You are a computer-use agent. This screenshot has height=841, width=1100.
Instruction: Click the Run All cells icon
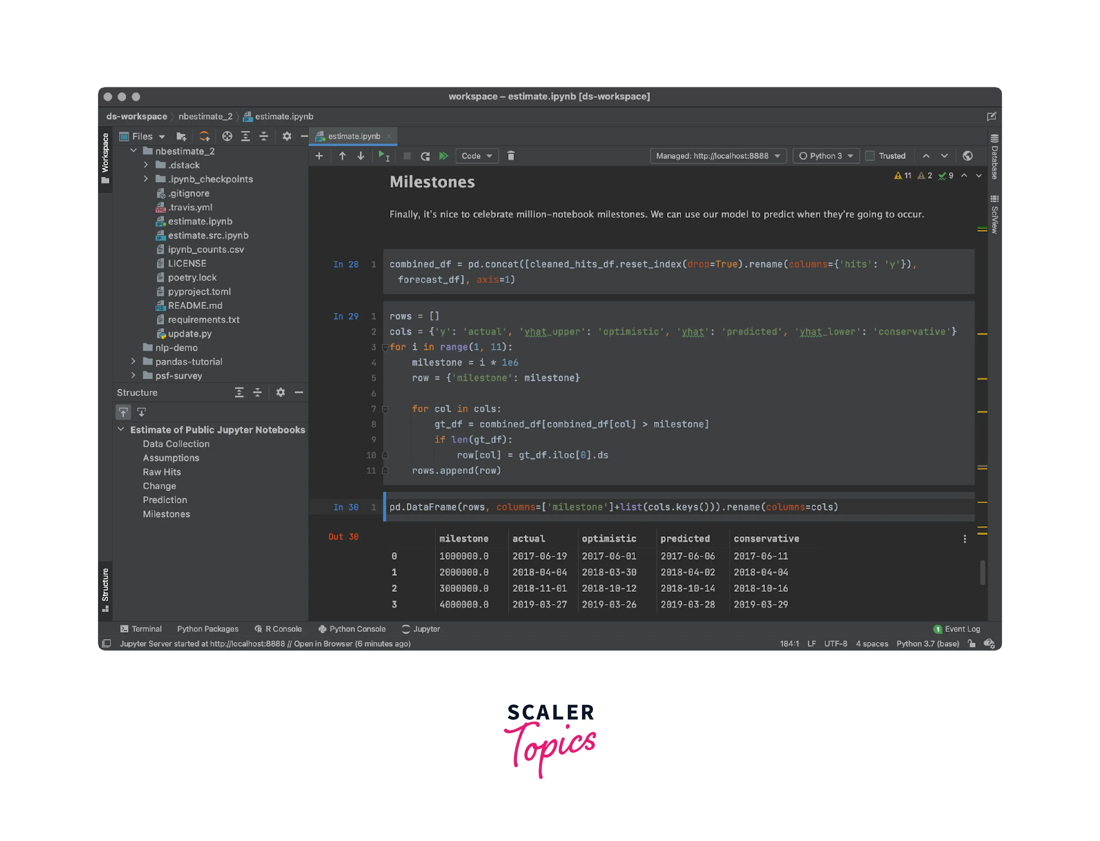tap(443, 156)
